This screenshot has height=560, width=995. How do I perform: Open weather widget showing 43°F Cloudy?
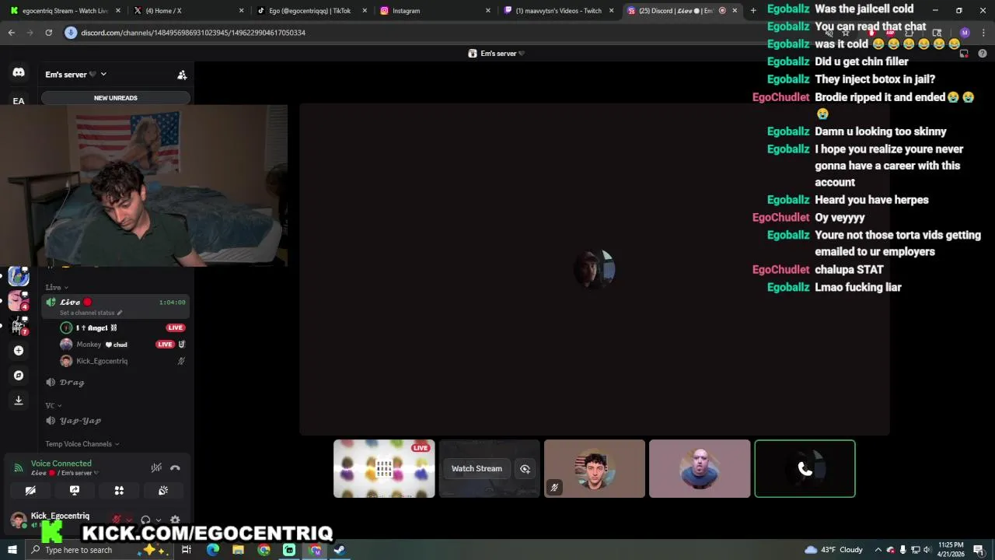point(834,550)
